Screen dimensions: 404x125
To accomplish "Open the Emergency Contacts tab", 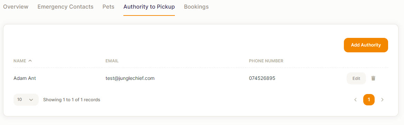I will 65,7.
